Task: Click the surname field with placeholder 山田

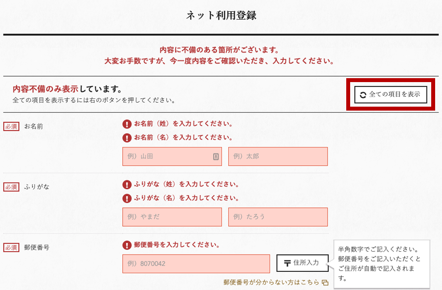Action: (x=172, y=156)
